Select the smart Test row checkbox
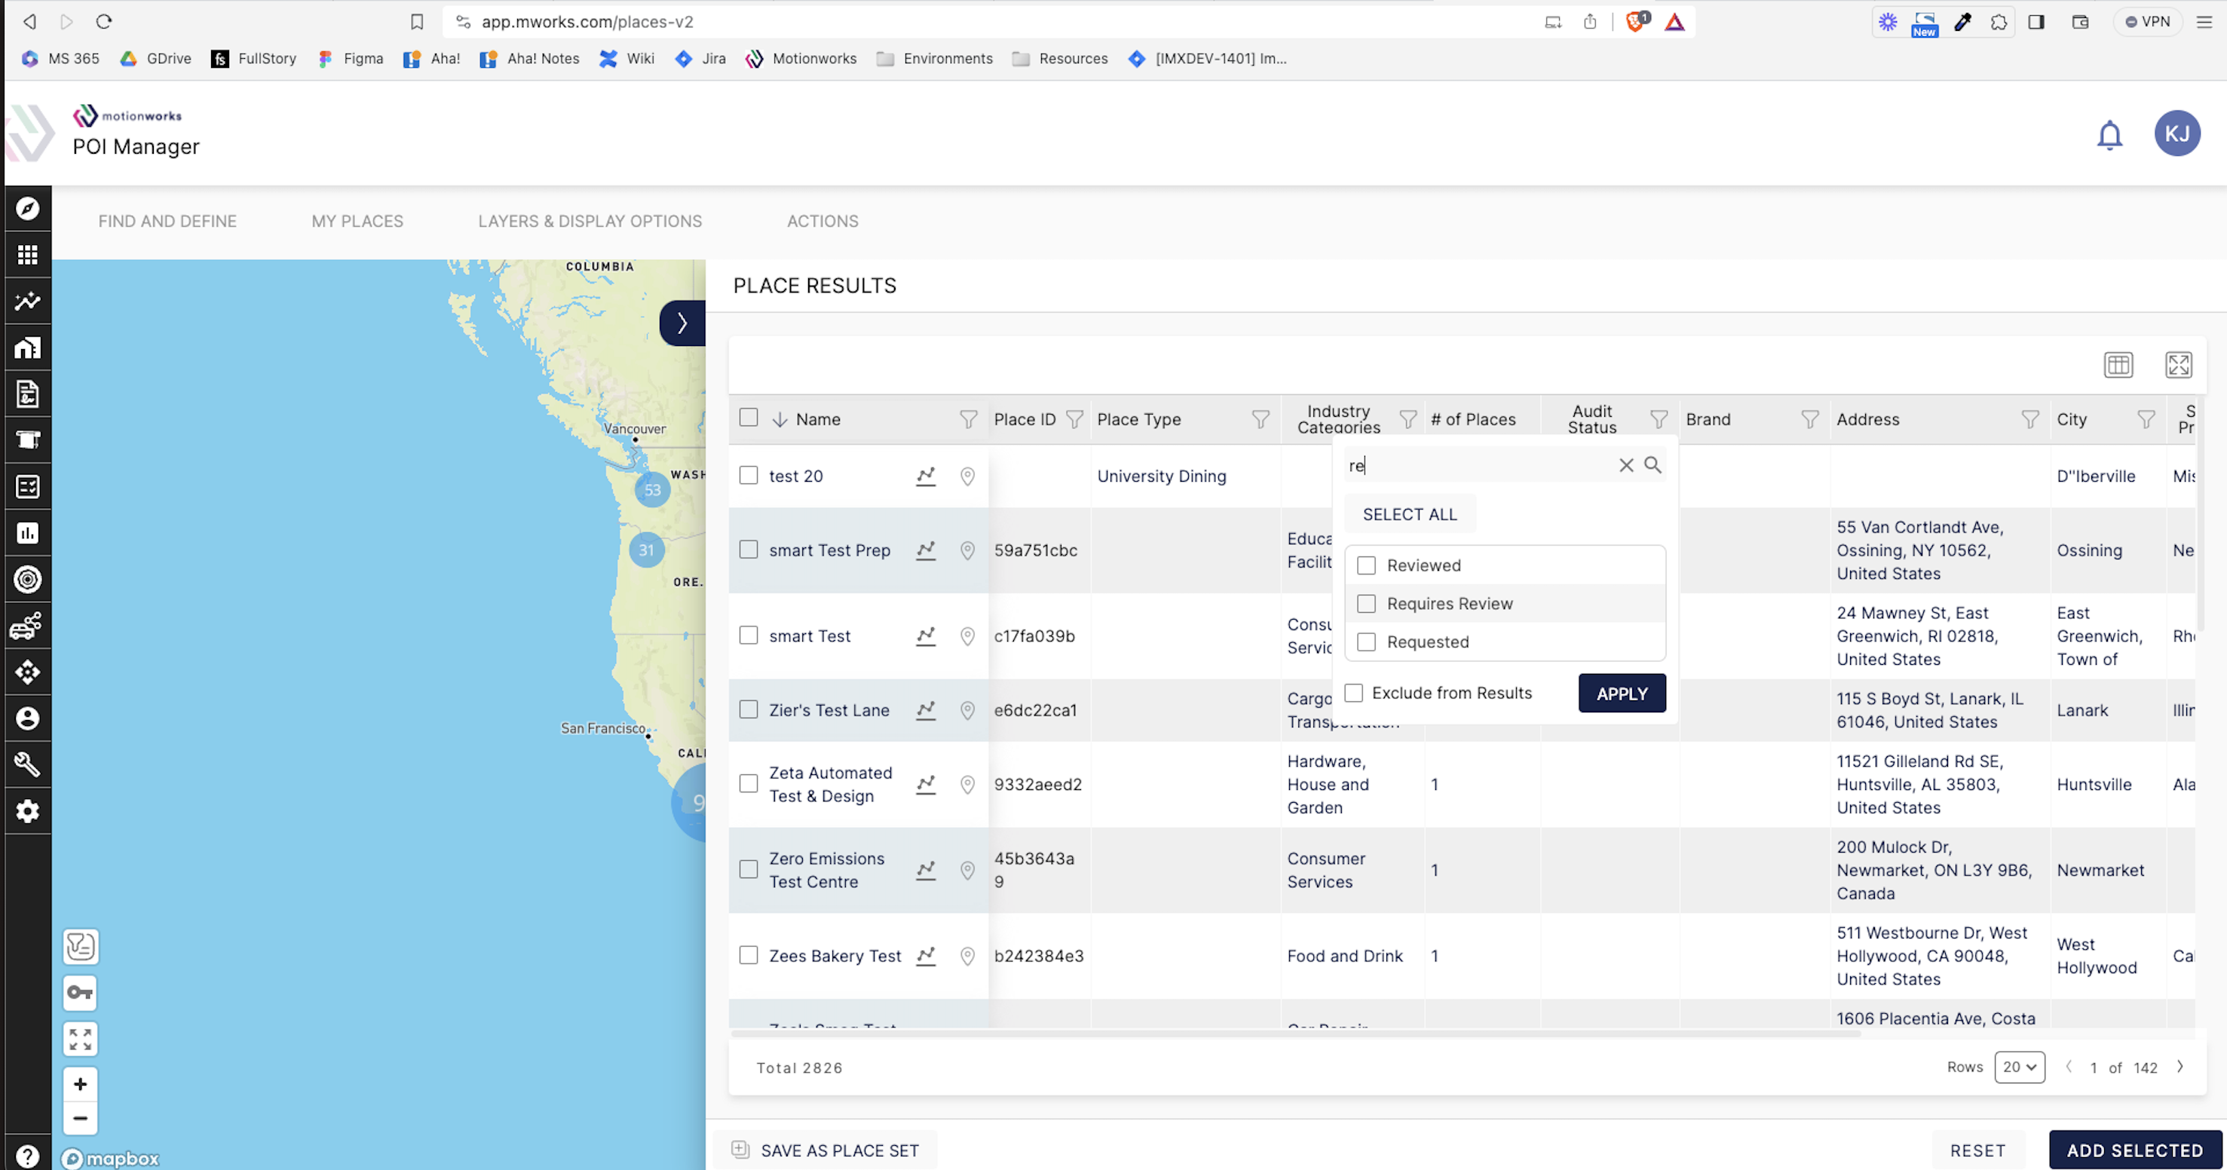 [x=749, y=636]
